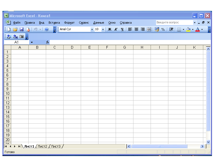The width and height of the screenshot is (218, 162).
Task: Click horizontal scrollbar right arrow
Action: (202, 146)
